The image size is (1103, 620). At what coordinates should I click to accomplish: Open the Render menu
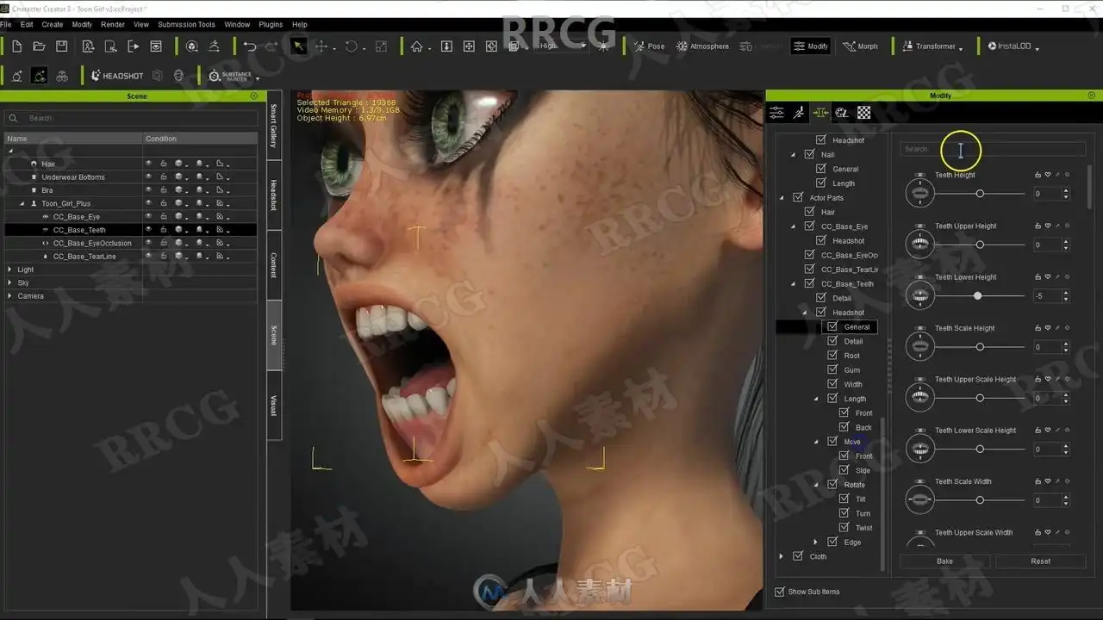[113, 25]
